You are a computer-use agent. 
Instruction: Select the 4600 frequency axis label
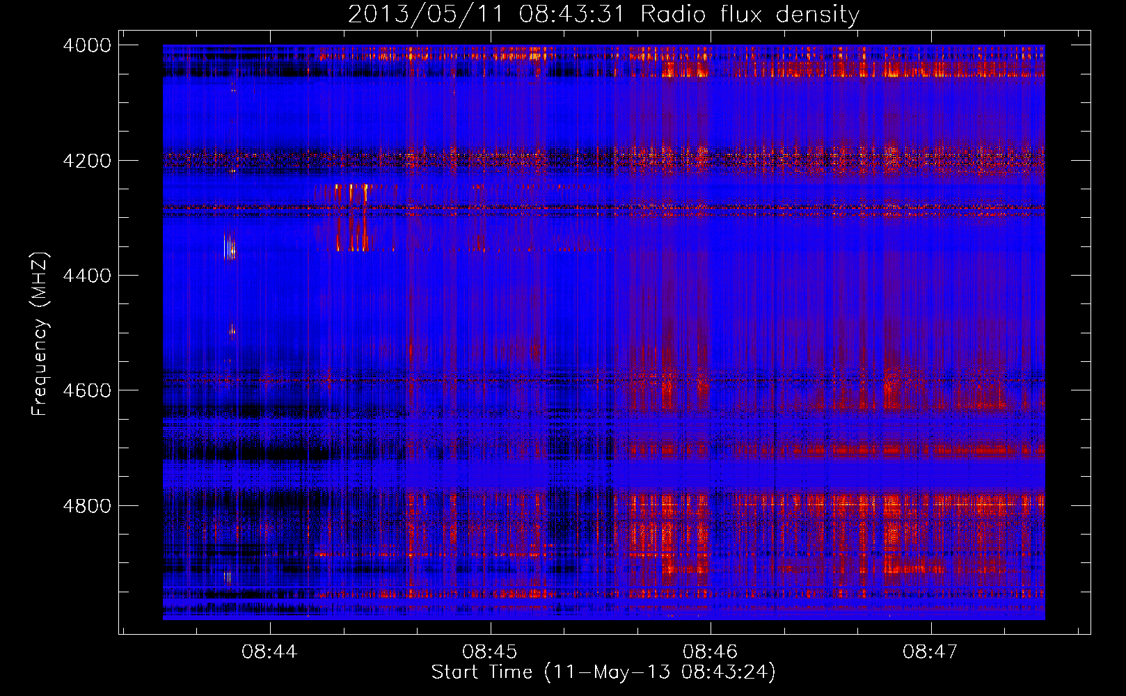[87, 391]
